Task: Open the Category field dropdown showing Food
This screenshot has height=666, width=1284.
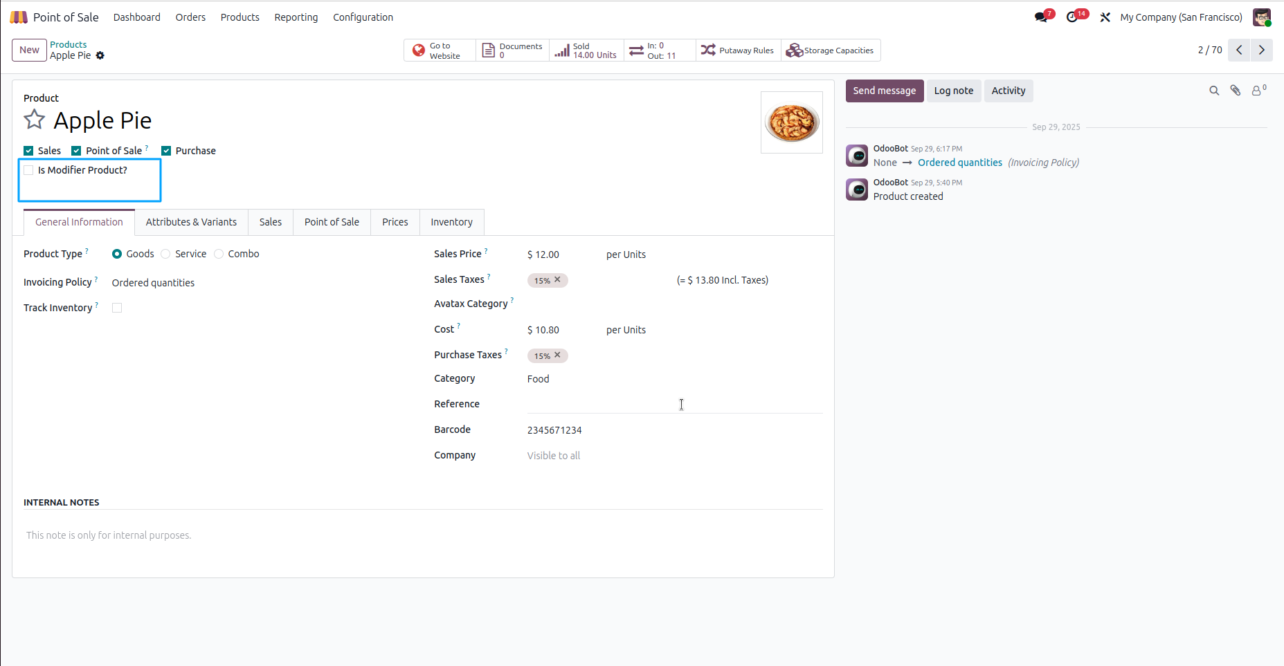Action: pos(675,379)
